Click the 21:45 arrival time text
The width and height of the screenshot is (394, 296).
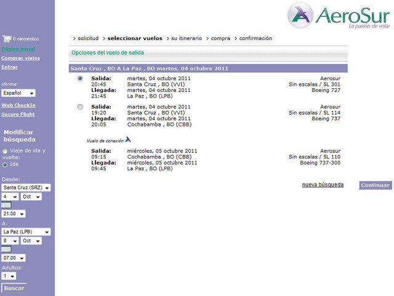[98, 96]
